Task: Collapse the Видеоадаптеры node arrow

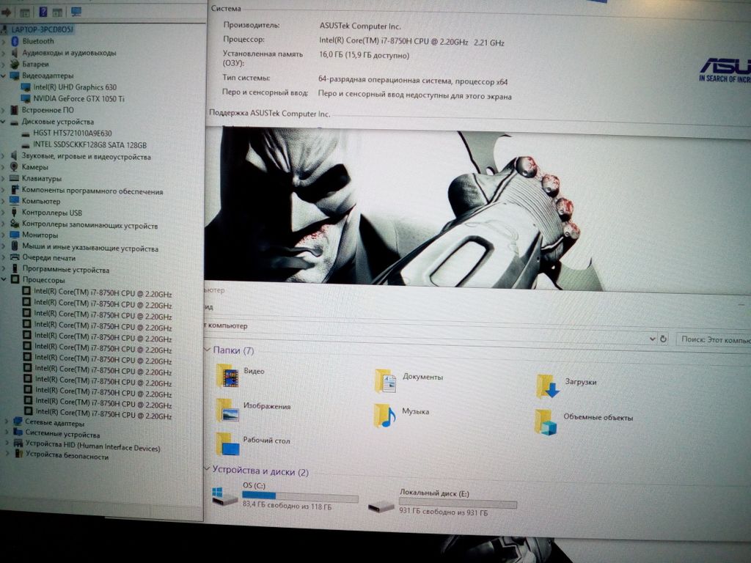Action: pyautogui.click(x=4, y=76)
